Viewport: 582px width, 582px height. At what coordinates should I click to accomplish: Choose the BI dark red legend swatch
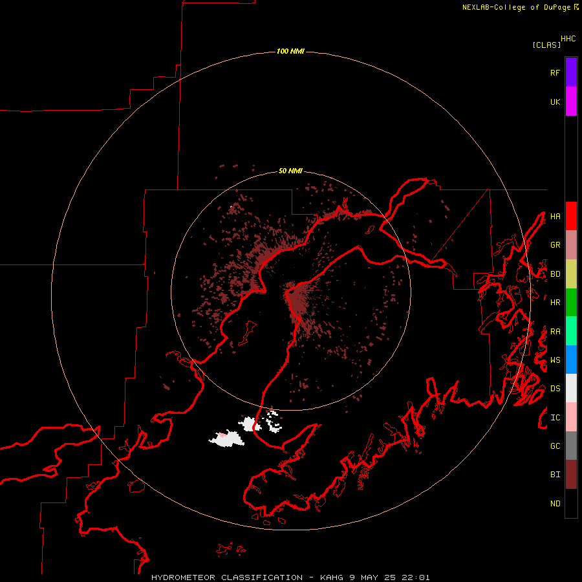pyautogui.click(x=571, y=475)
